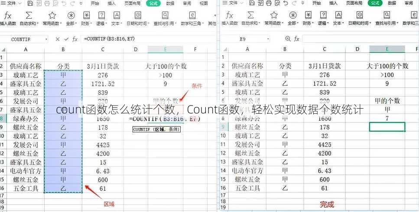Viewport: 419px width, 212px height.
Task: Select column B header in right sheet
Action: (285, 49)
